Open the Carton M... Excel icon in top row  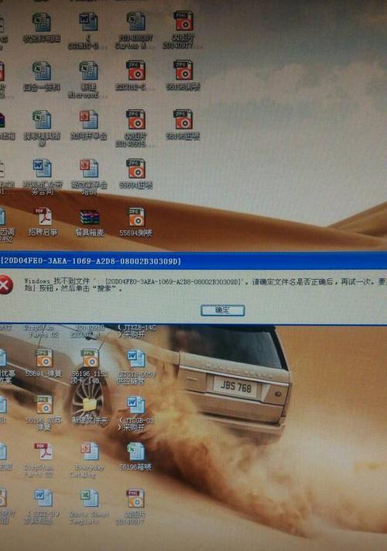(x=135, y=30)
